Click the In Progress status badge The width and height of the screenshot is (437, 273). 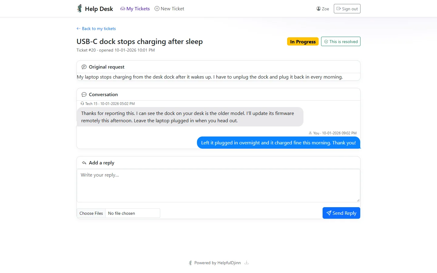point(303,42)
